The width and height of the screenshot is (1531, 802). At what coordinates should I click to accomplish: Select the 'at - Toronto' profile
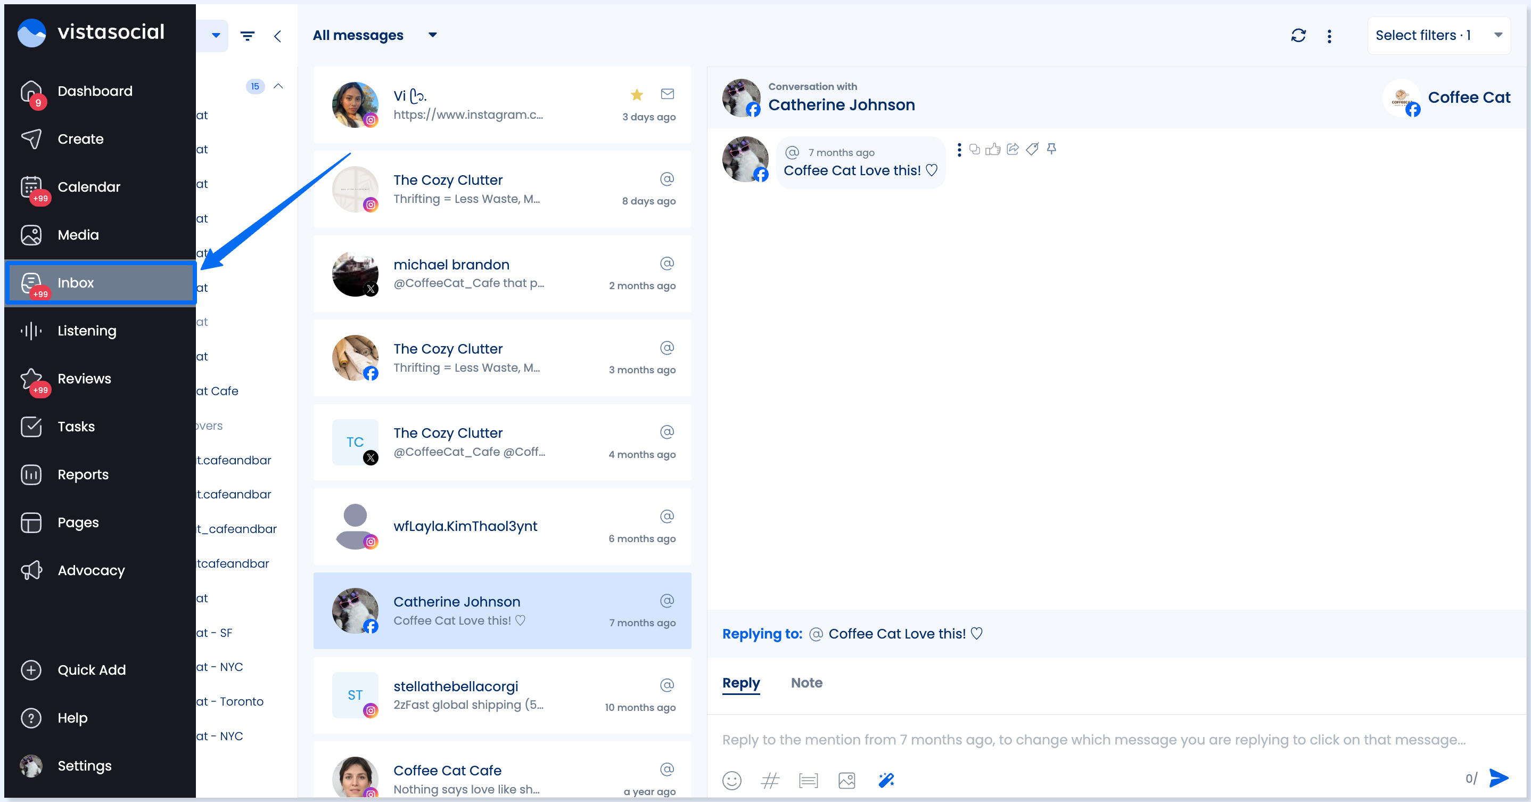(x=230, y=702)
